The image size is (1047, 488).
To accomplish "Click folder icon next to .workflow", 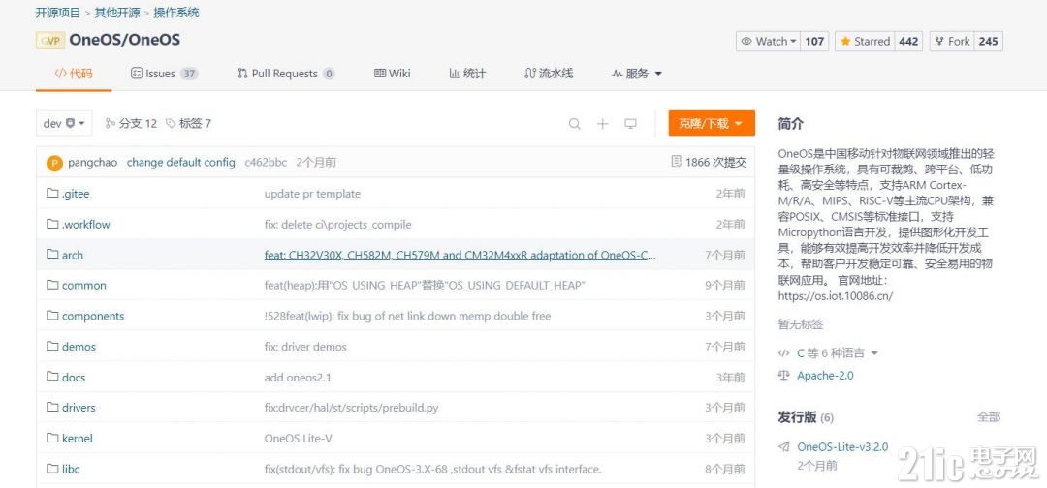I will (x=52, y=224).
